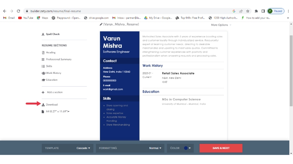This screenshot has width=293, height=164.
Task: Click the Spell Check icon
Action: (x=43, y=34)
